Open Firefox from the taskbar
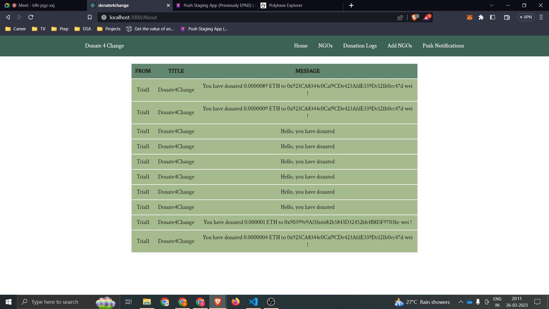Image resolution: width=549 pixels, height=309 pixels. pyautogui.click(x=236, y=302)
